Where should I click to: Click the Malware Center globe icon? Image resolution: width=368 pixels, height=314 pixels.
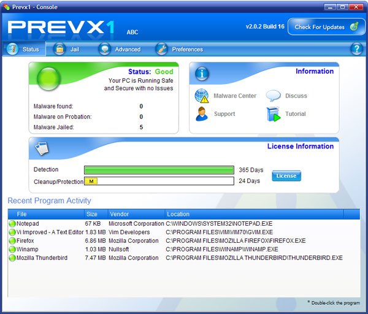[x=202, y=96]
